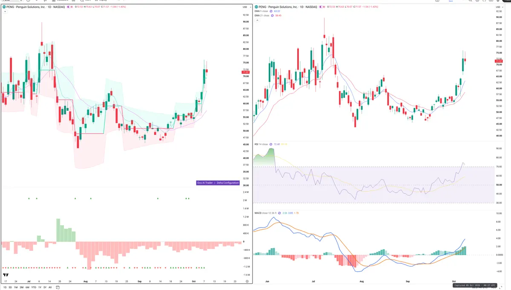Select the All time range
The height and width of the screenshot is (290, 511).
coord(50,287)
